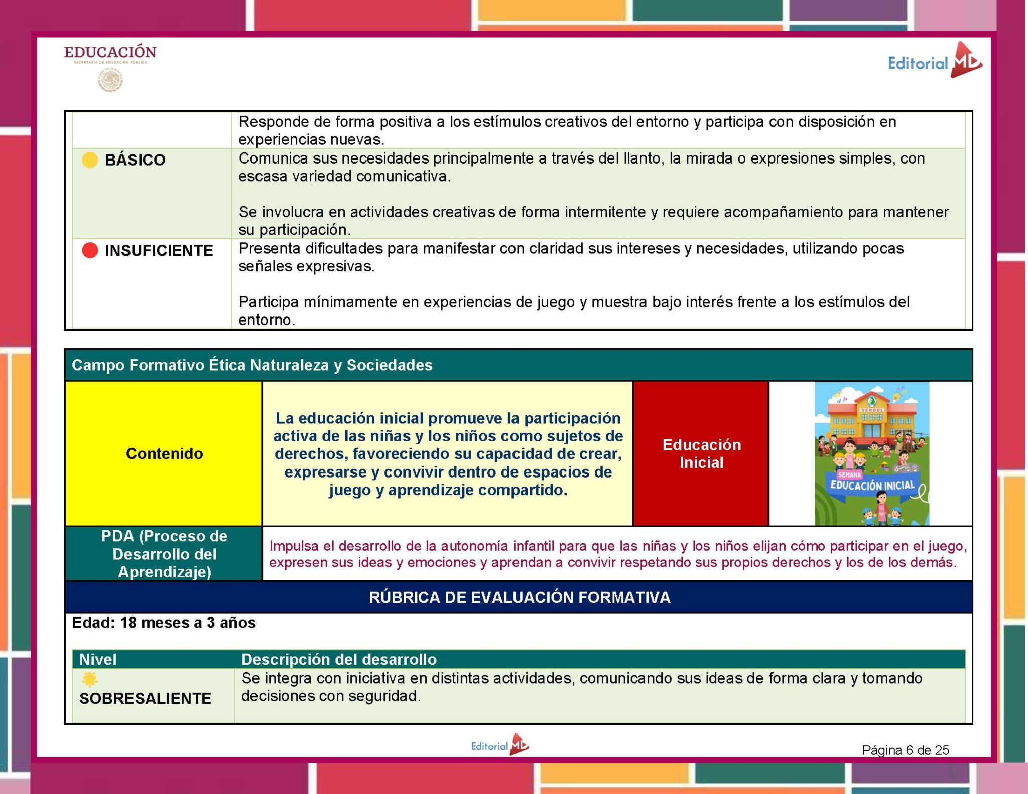The image size is (1028, 794).
Task: Click the Edad: 18 meses a 3 años text
Action: [164, 623]
